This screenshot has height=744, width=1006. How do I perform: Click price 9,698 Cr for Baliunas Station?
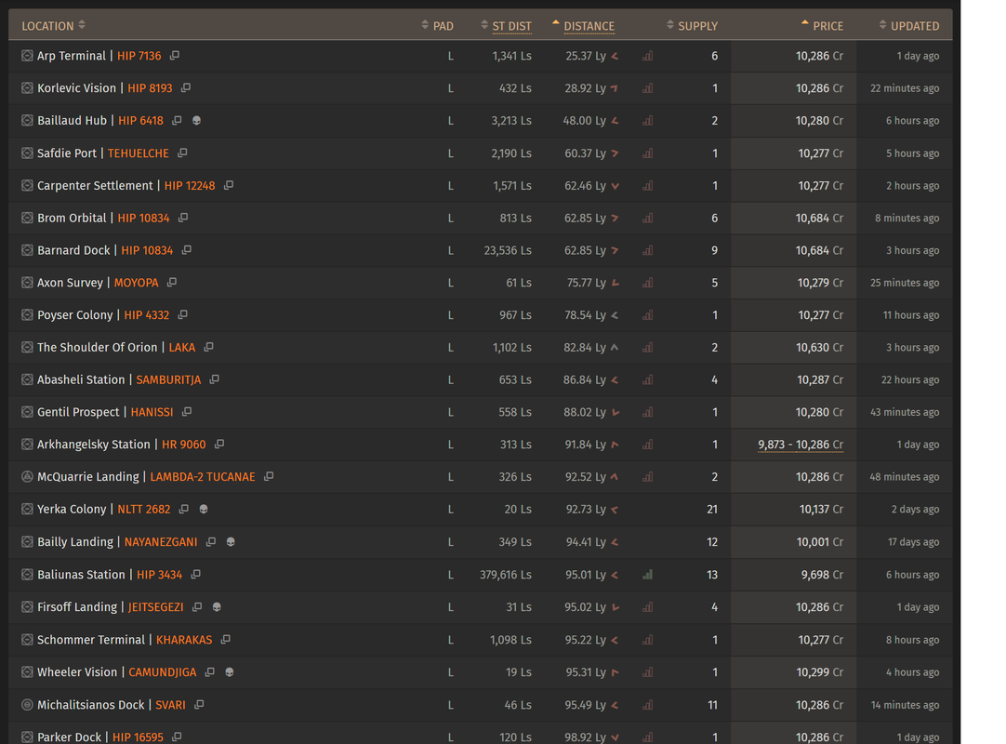pyautogui.click(x=823, y=575)
